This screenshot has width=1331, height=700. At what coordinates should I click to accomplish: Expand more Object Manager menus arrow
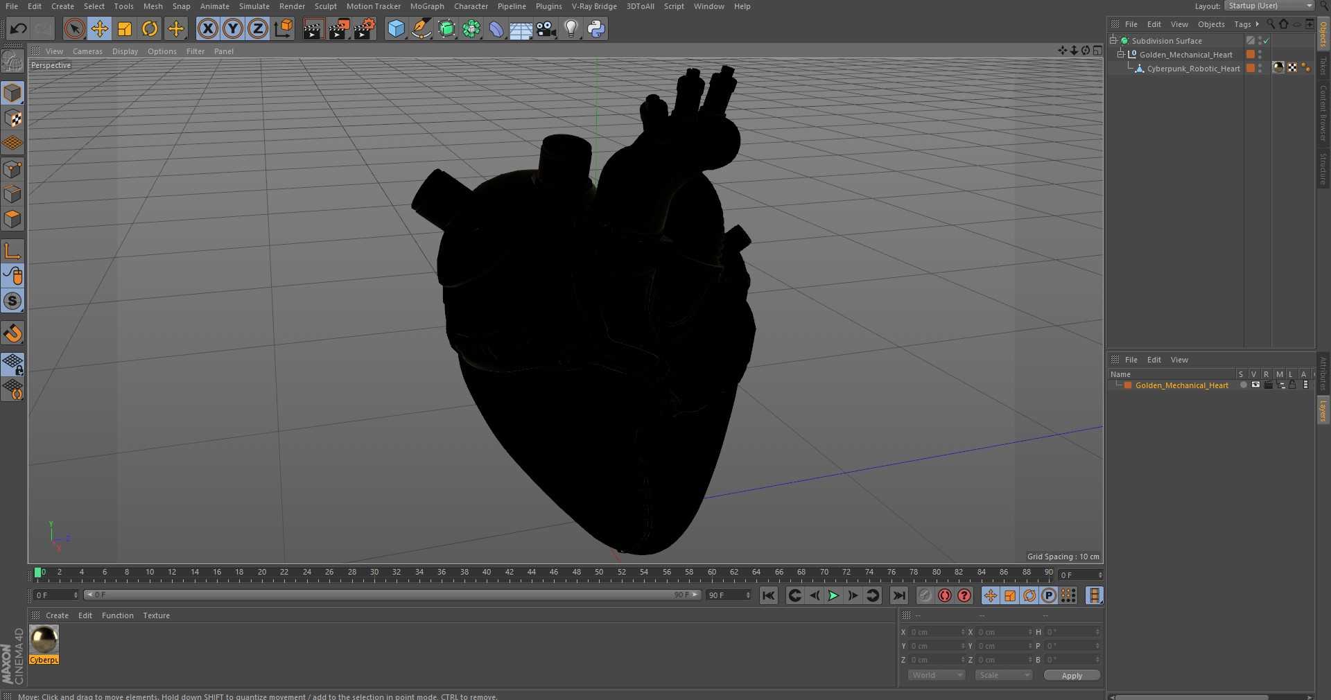pos(1257,24)
